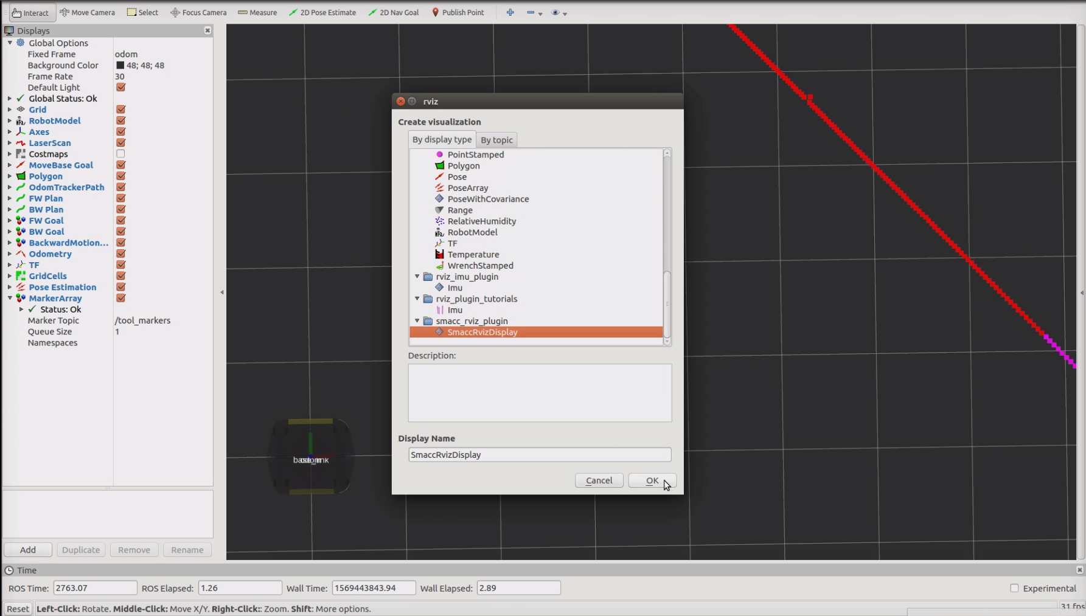Activate the Move Camera tool
This screenshot has height=616, width=1086.
87,12
